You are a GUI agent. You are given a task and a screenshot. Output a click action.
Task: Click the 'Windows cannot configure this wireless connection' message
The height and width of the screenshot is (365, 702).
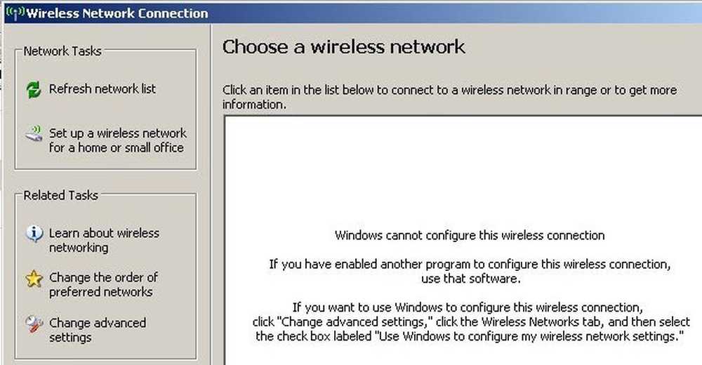click(470, 235)
